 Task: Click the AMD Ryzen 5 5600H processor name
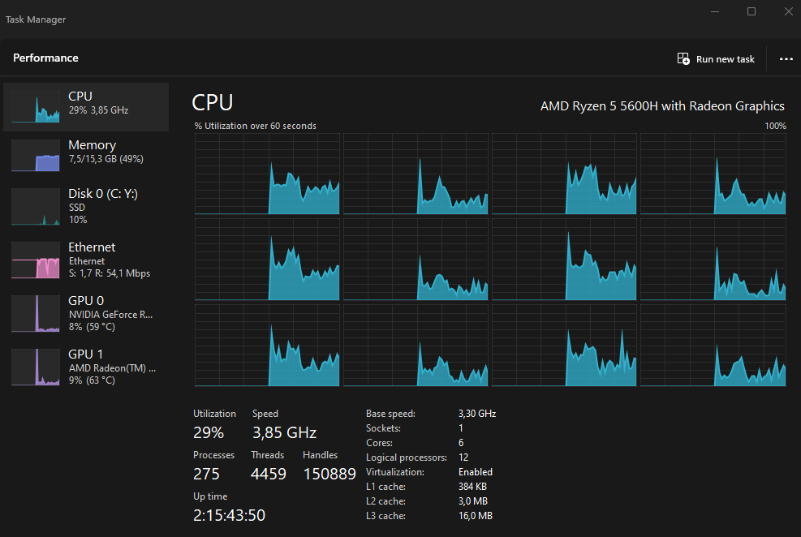pos(662,106)
